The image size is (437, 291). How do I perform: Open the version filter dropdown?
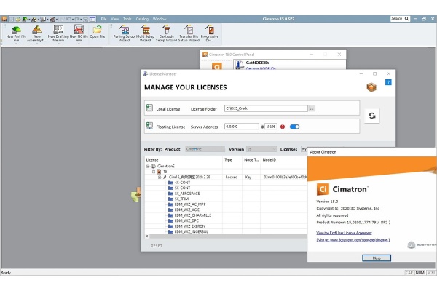tap(261, 149)
